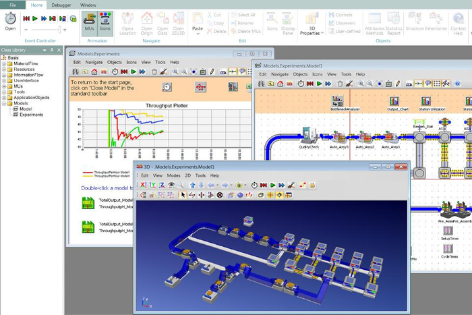Start simulation with 3D window play button
The image size is (472, 315).
(x=272, y=185)
